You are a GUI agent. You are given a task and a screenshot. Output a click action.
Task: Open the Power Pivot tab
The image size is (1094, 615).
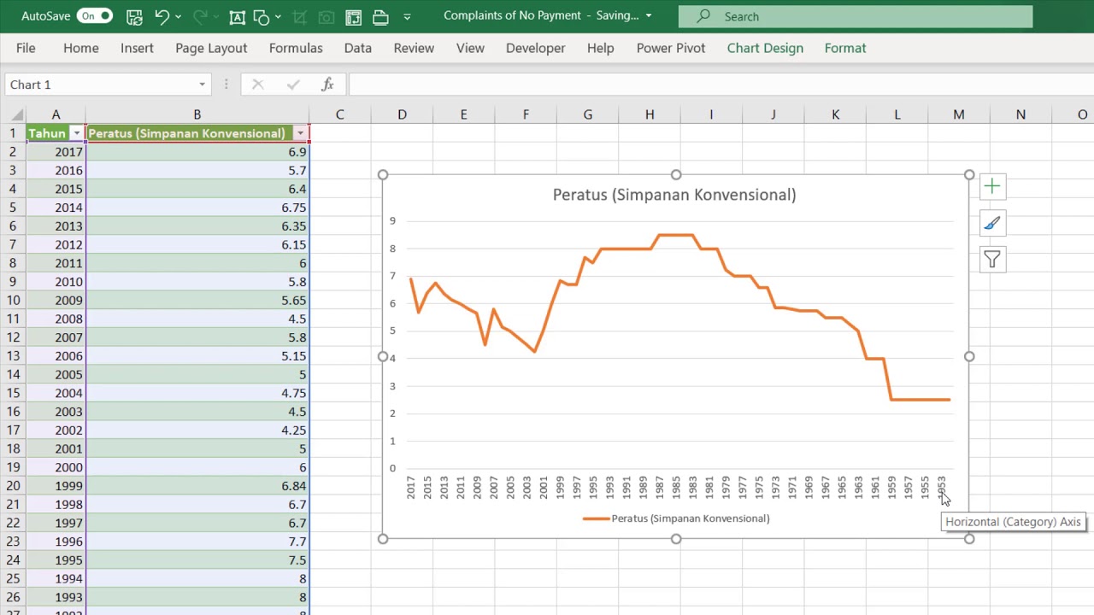click(x=671, y=48)
